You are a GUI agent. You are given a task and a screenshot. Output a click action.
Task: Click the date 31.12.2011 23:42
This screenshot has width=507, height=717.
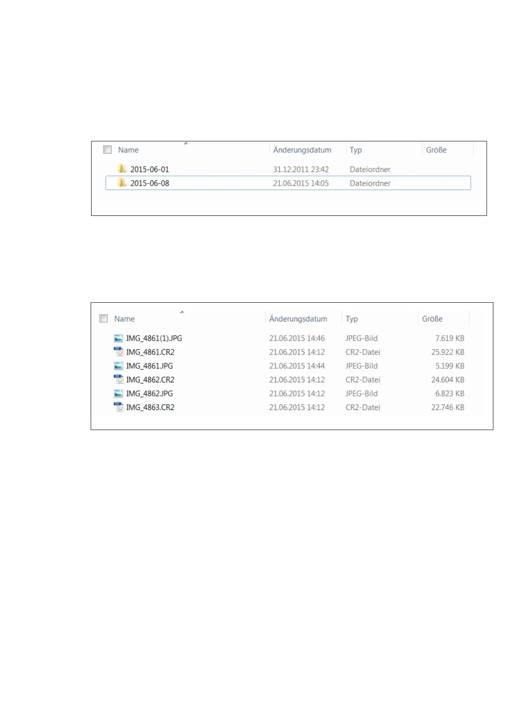tap(301, 169)
